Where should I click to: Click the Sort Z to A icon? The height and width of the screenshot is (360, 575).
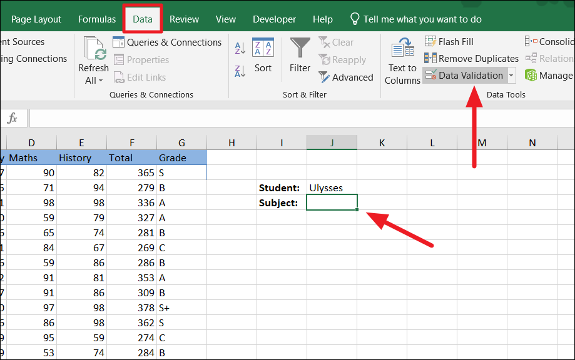[x=241, y=71]
